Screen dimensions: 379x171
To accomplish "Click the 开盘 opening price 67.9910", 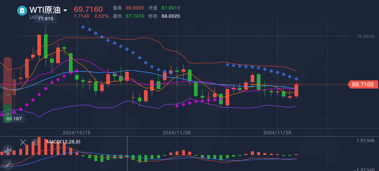I will 171,8.
